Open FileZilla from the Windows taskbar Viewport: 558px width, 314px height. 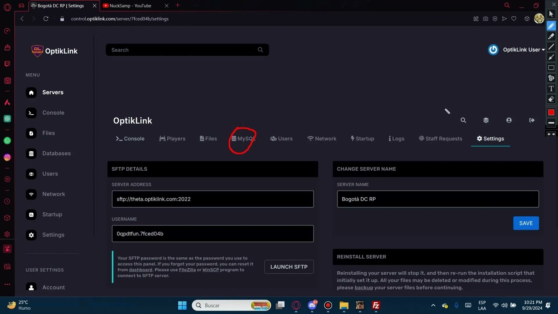pyautogui.click(x=375, y=305)
